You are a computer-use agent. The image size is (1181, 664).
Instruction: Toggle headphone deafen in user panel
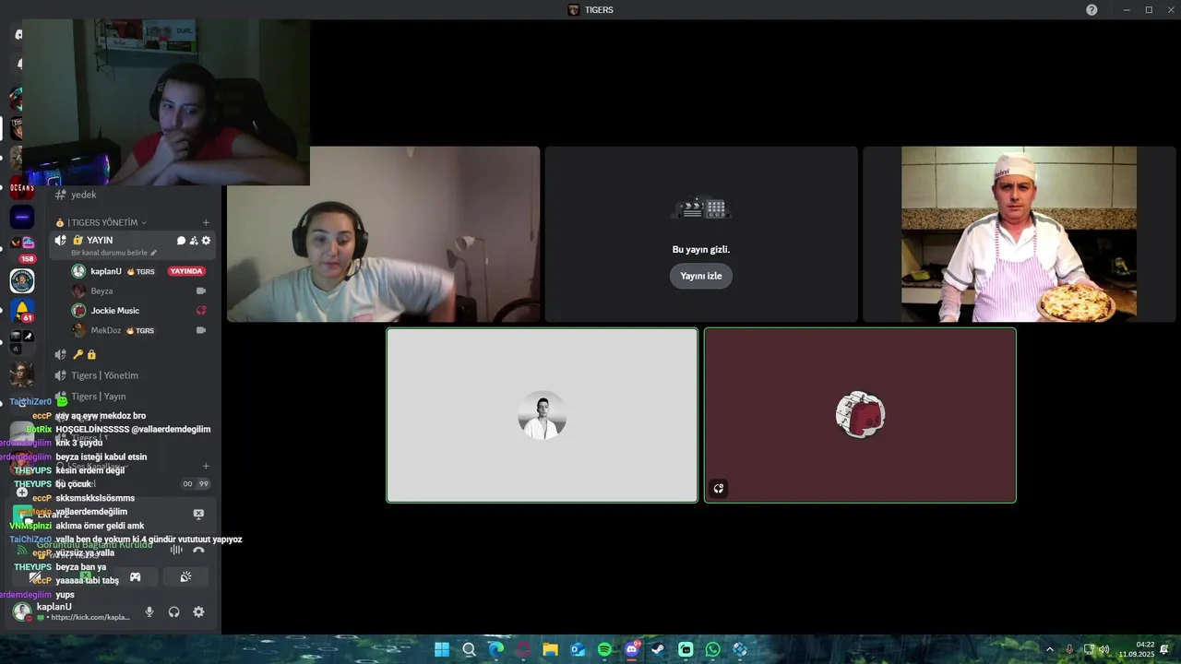click(173, 611)
